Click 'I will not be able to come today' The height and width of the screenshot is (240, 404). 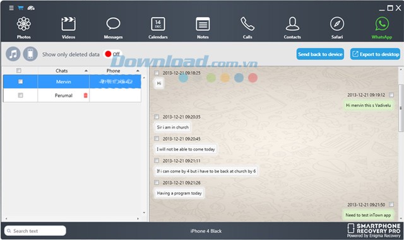coord(186,149)
